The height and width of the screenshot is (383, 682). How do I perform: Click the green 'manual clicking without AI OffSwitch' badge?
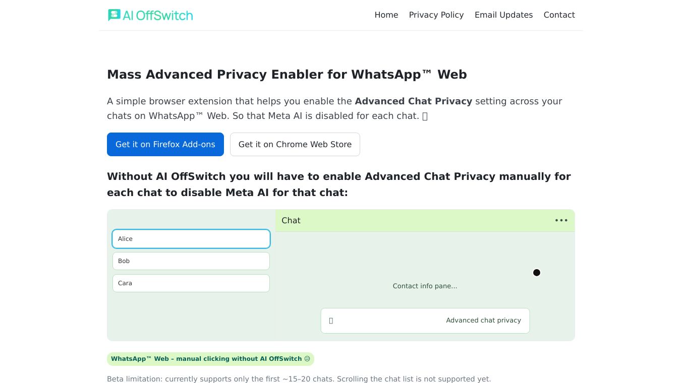(206, 359)
